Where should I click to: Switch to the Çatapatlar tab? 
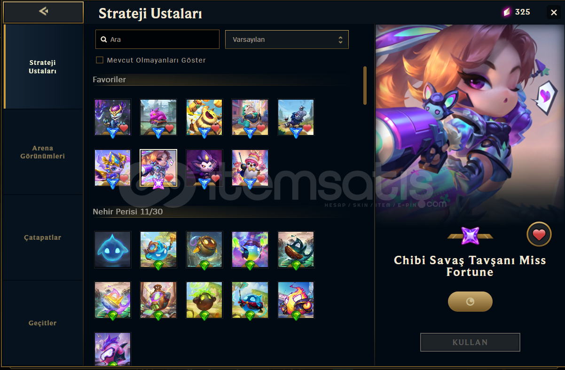click(43, 237)
